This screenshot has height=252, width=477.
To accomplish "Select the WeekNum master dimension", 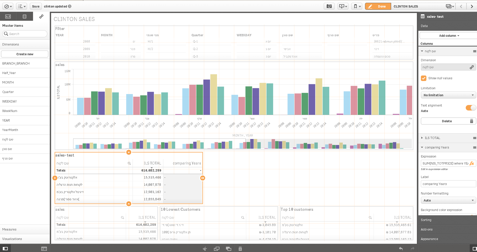I will (x=25, y=111).
